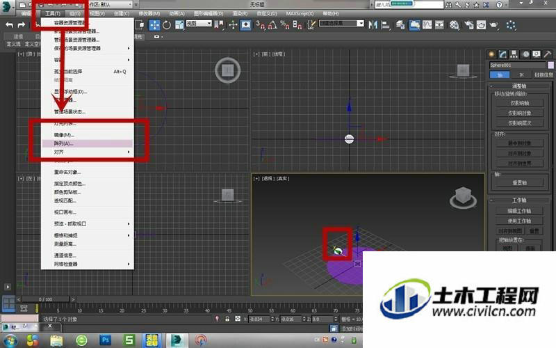Collapse the 工作轴 rollout
This screenshot has height=348, width=556.
[519, 200]
